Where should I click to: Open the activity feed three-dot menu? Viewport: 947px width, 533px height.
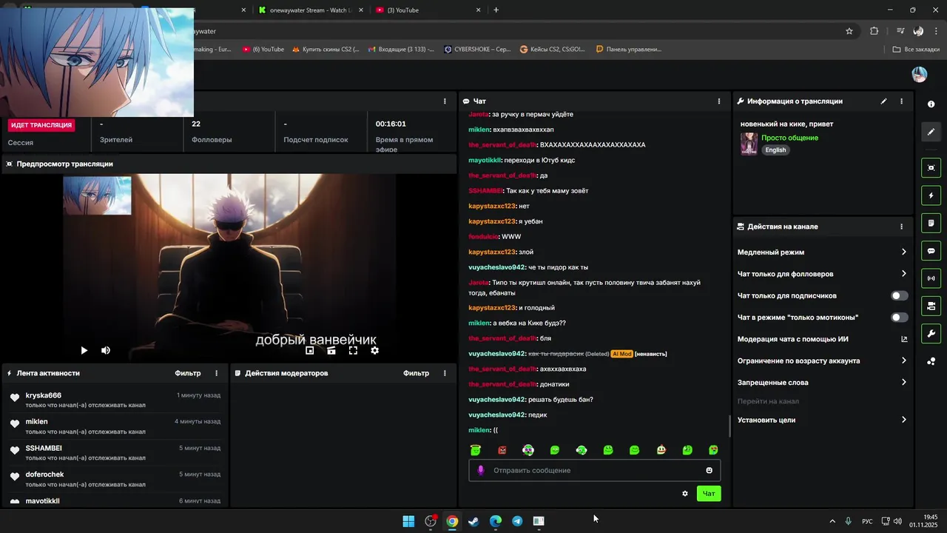coord(217,373)
